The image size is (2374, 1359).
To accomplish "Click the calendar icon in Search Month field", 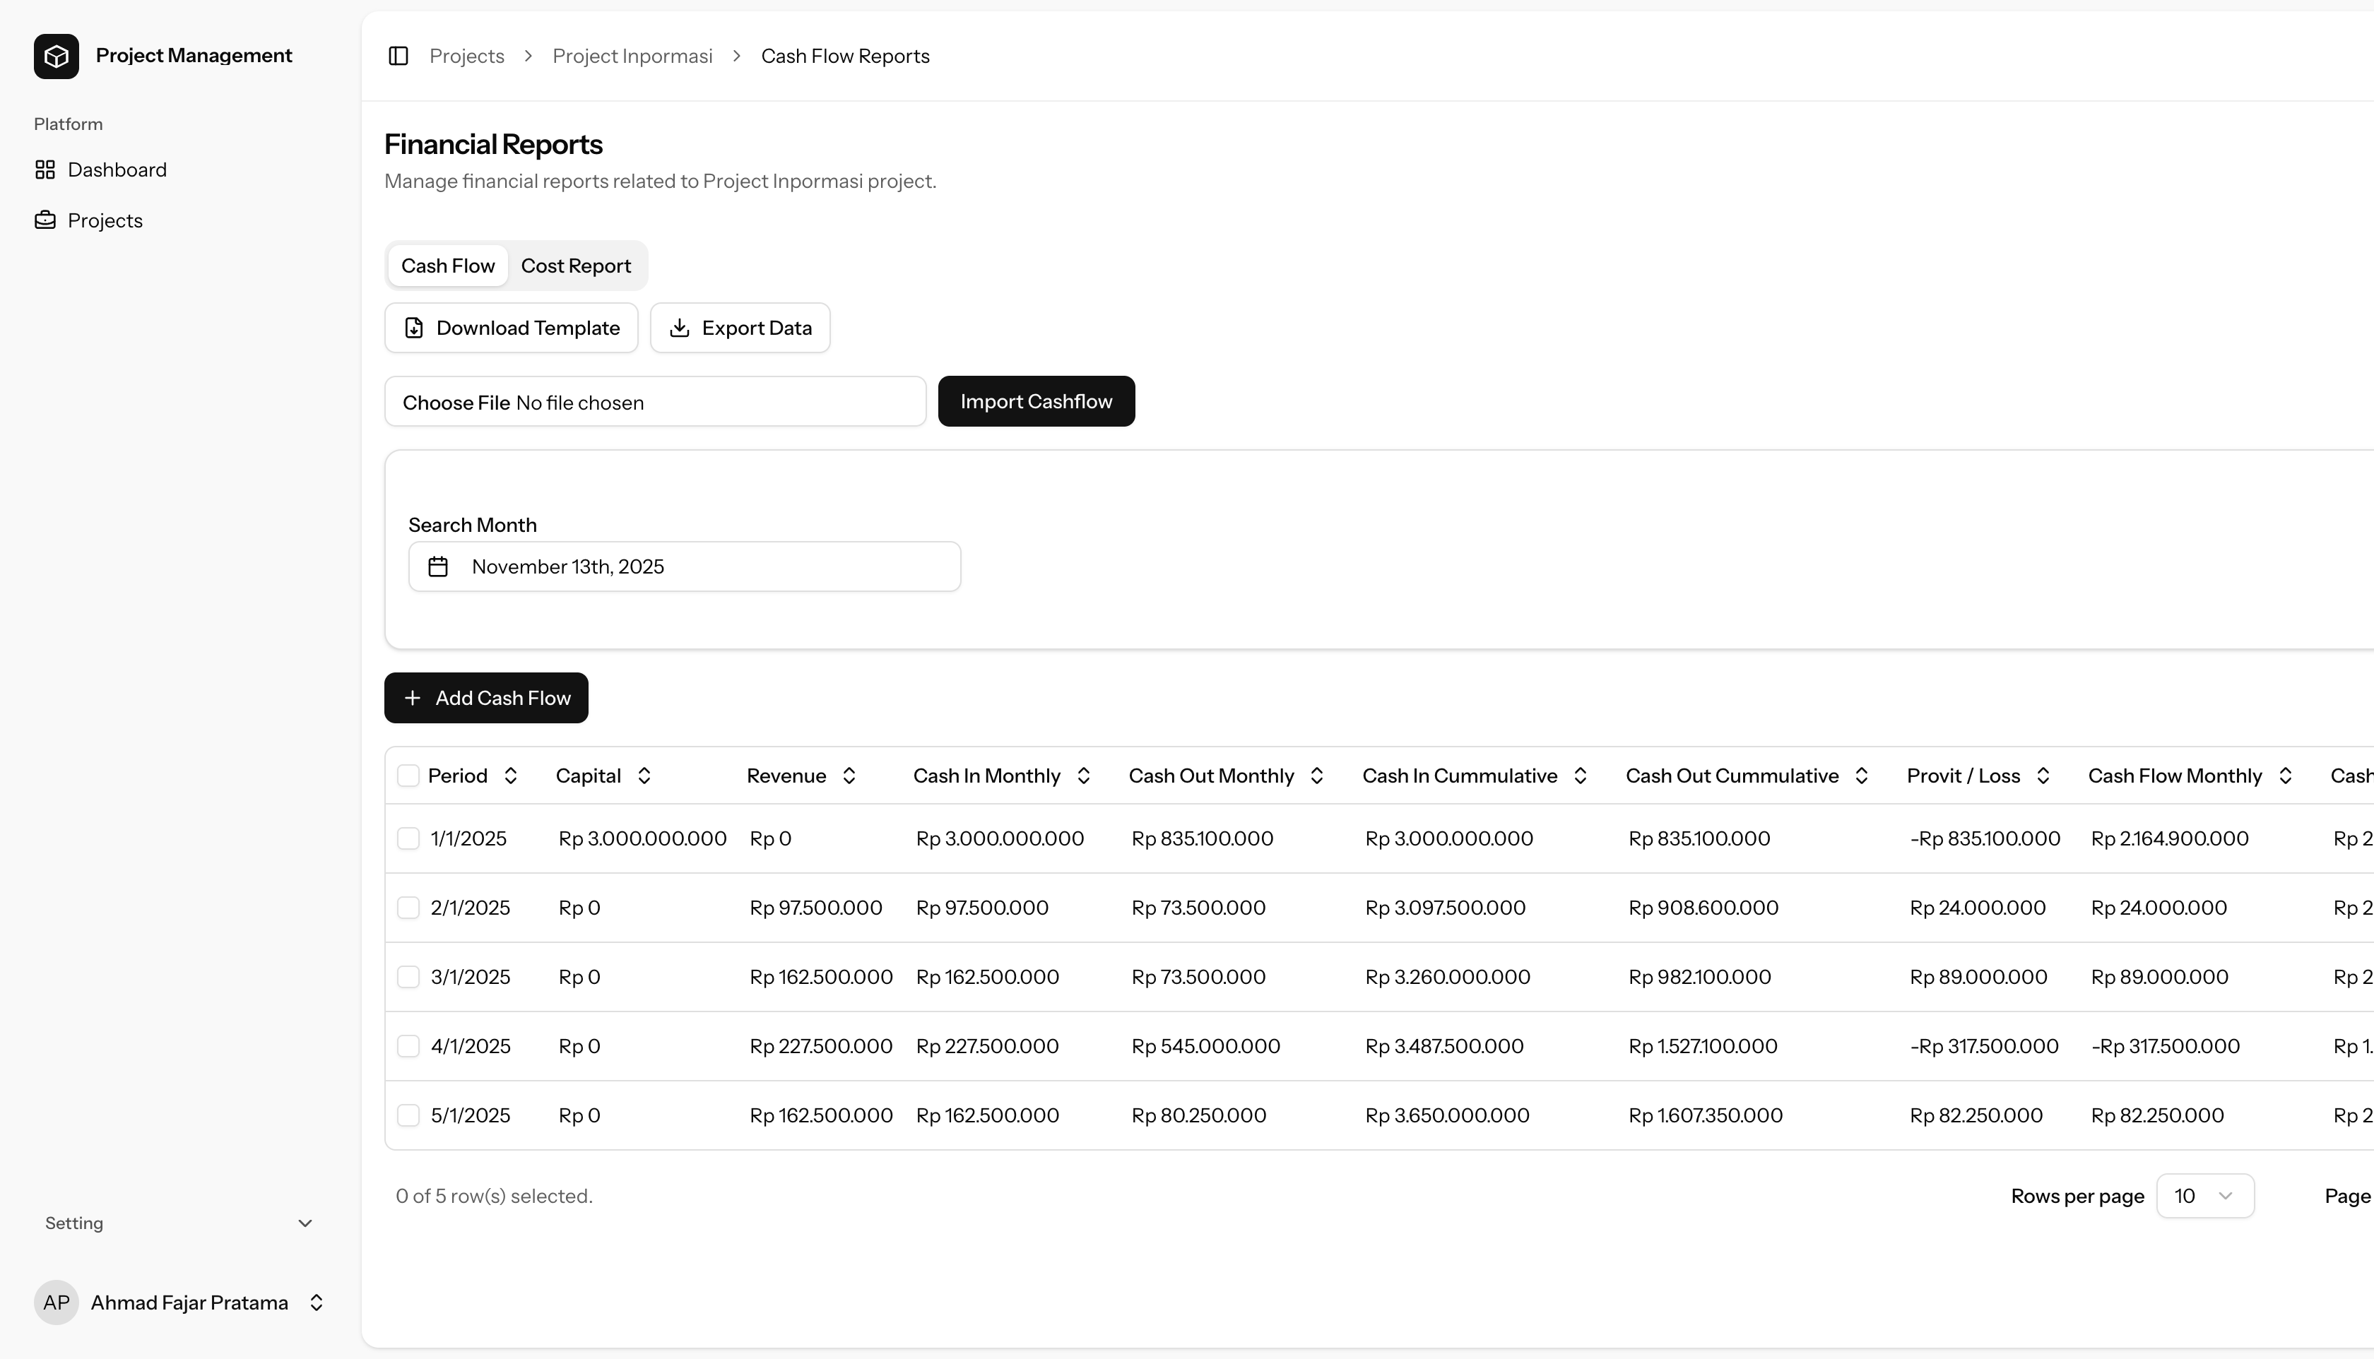I will (x=438, y=566).
